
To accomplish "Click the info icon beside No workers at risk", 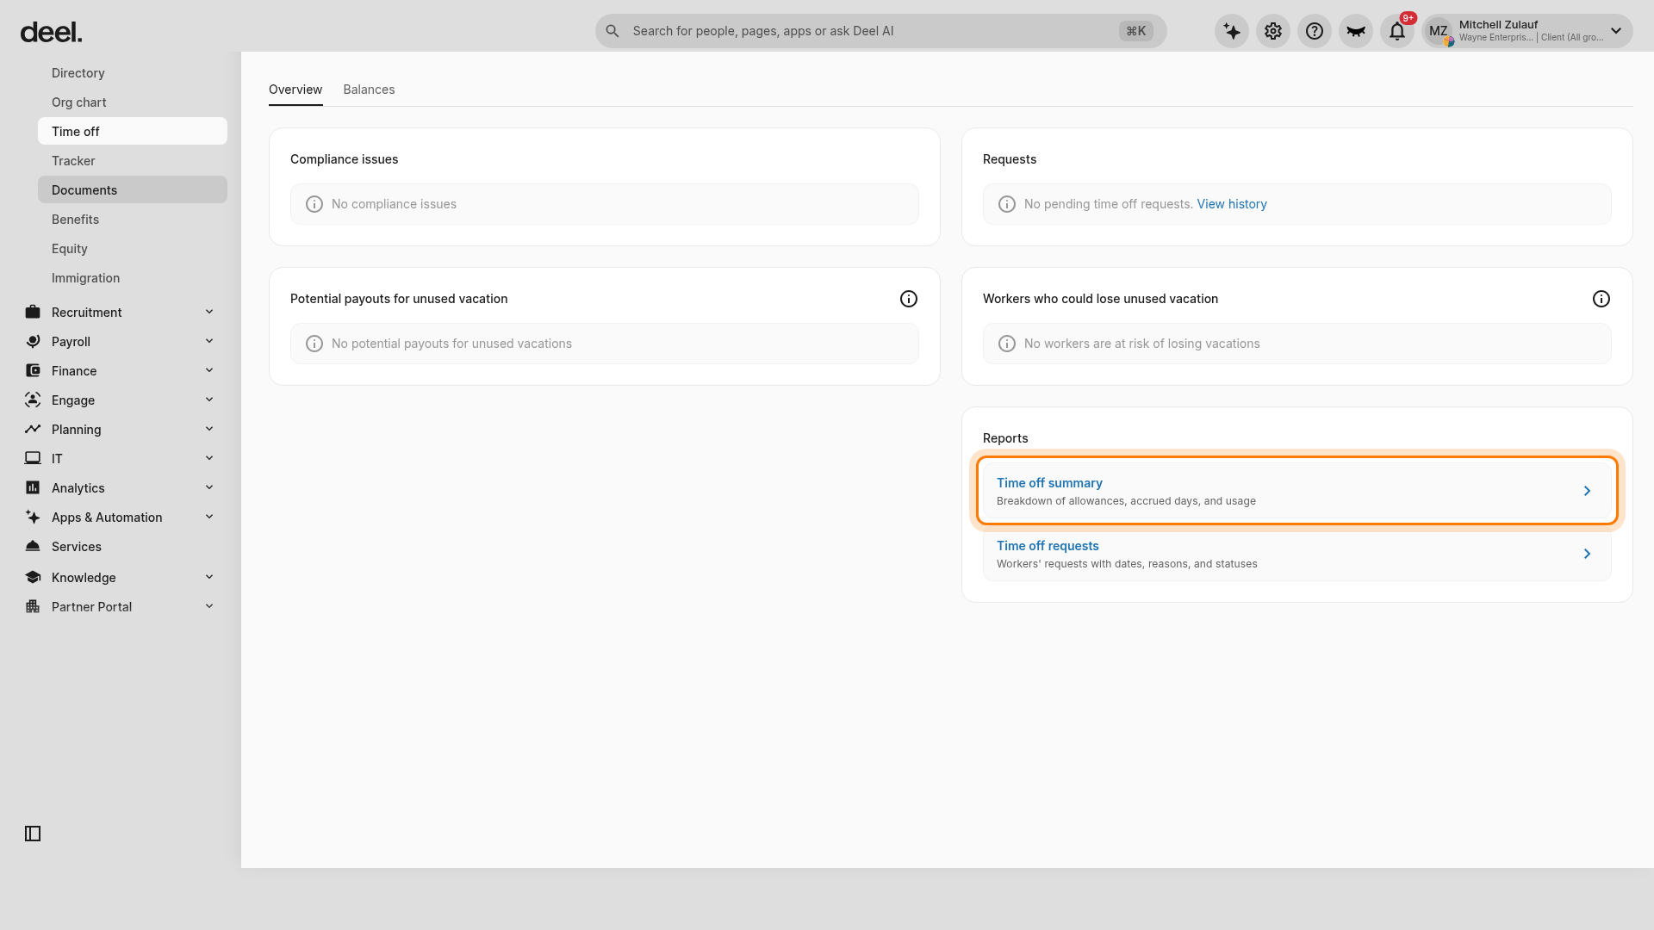I will pyautogui.click(x=1007, y=344).
